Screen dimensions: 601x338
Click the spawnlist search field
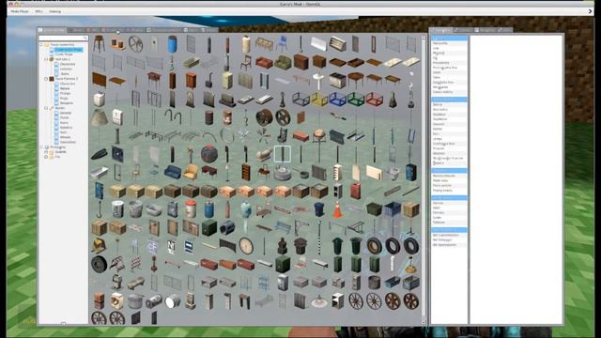pyautogui.click(x=63, y=38)
